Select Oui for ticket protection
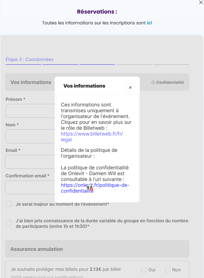This screenshot has width=204, height=278. 144,269
